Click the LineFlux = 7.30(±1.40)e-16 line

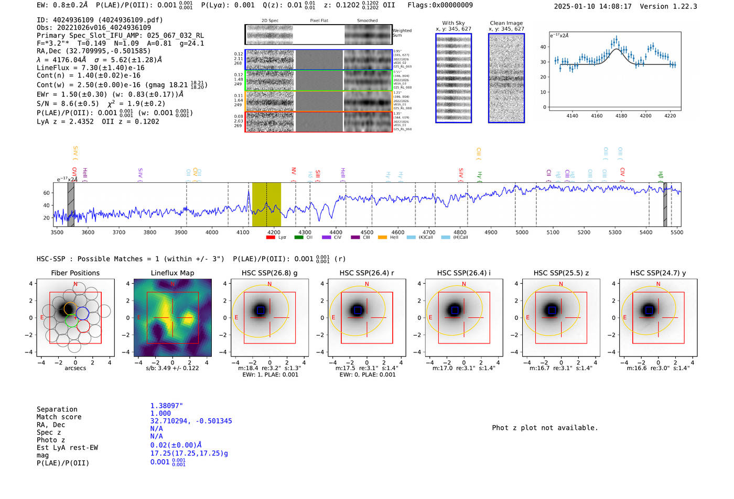pos(91,68)
